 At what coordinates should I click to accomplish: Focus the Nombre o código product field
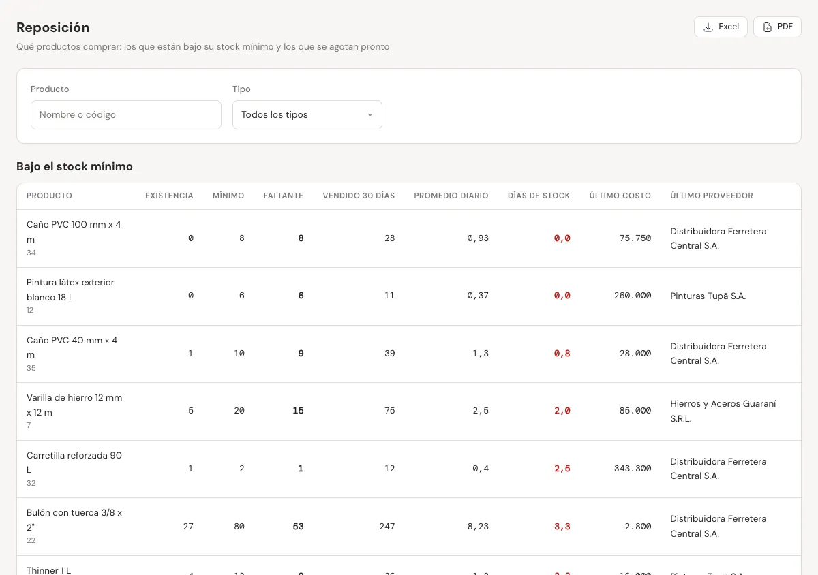[x=126, y=114]
